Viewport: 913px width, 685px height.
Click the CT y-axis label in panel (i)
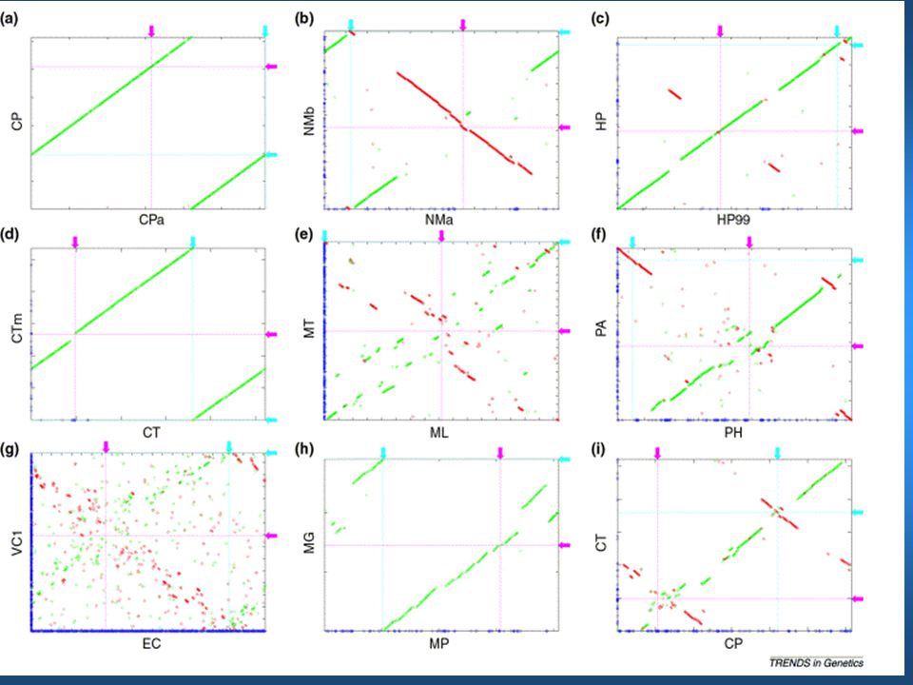click(601, 542)
